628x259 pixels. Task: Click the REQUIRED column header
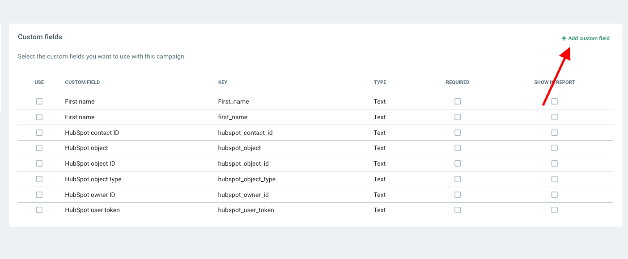click(458, 82)
